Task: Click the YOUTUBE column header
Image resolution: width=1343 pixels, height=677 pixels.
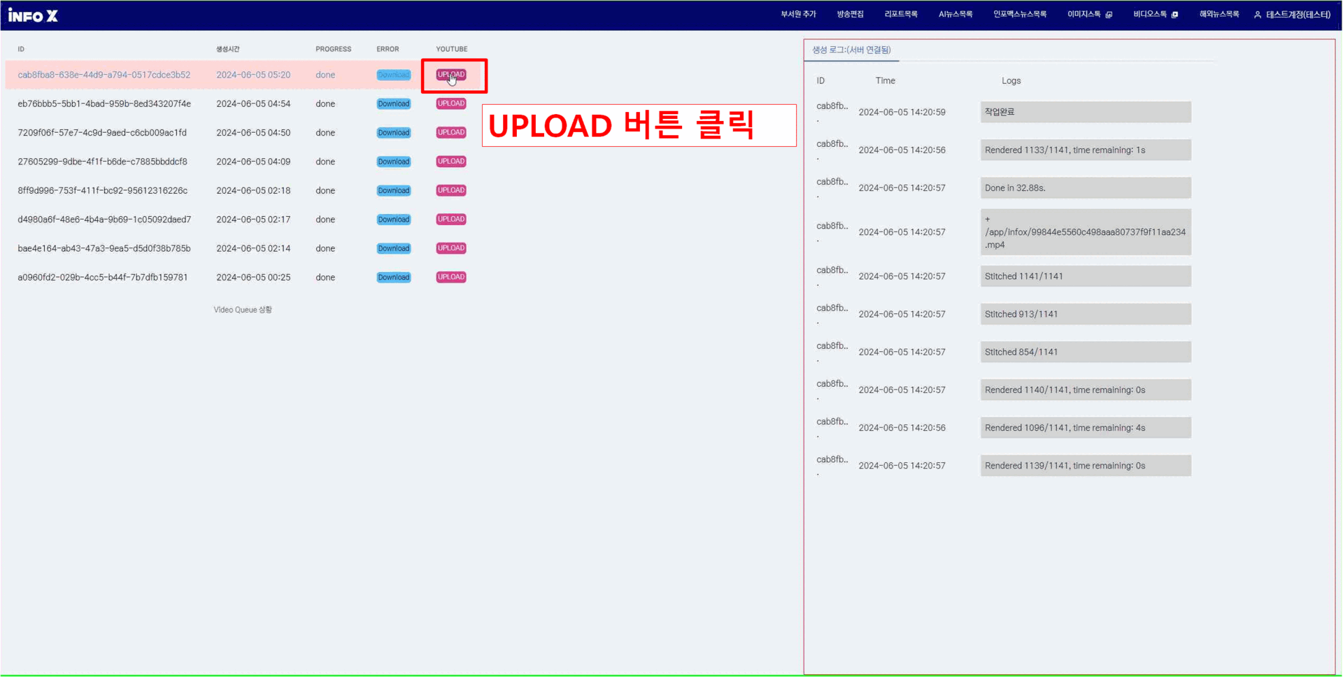Action: [x=452, y=49]
